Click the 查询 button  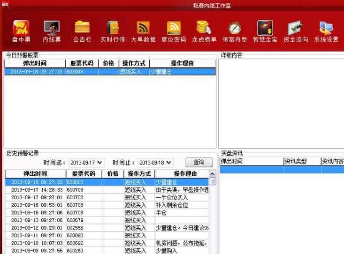tap(199, 162)
